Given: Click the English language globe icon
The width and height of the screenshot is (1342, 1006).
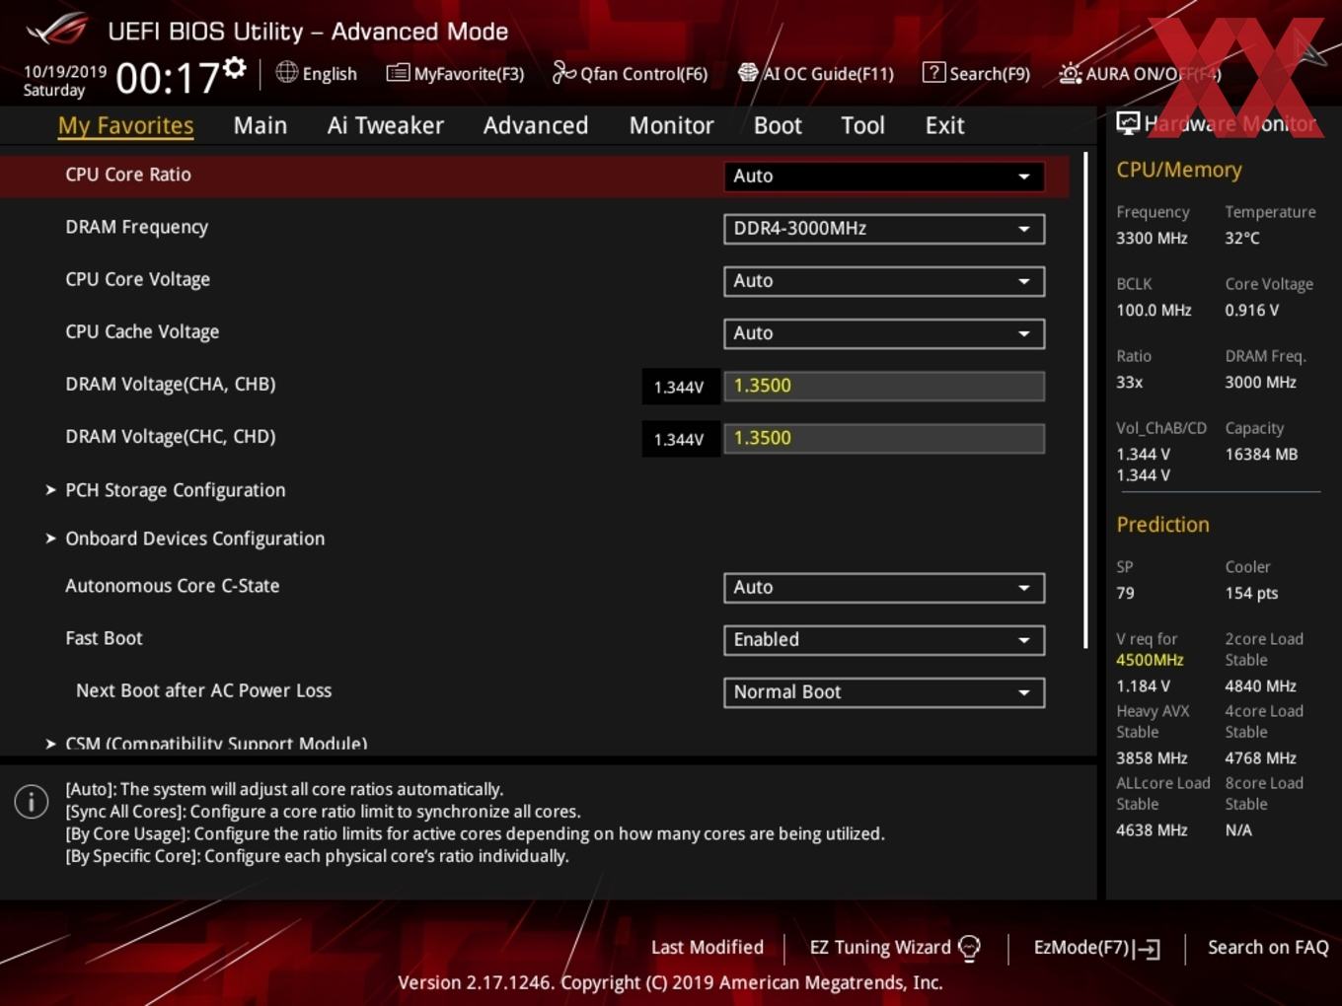Looking at the screenshot, I should [286, 72].
